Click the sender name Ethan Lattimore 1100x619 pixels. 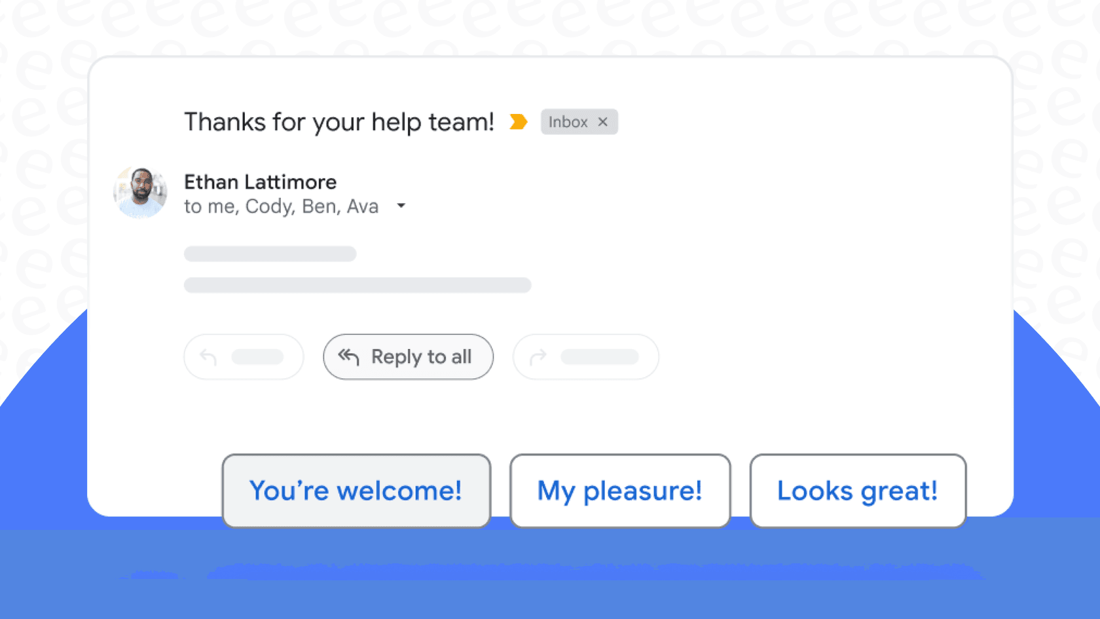pos(260,182)
